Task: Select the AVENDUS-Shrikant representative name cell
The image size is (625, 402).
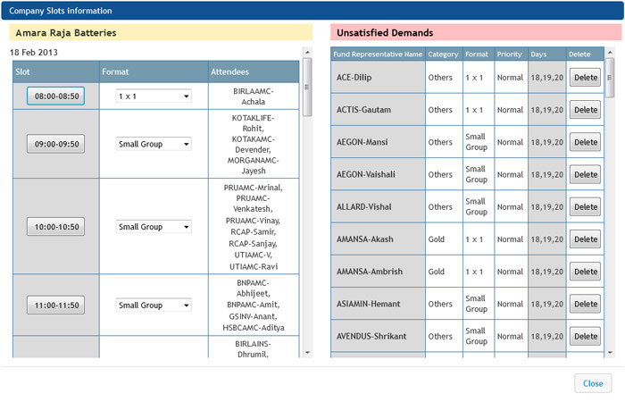Action: pyautogui.click(x=378, y=336)
